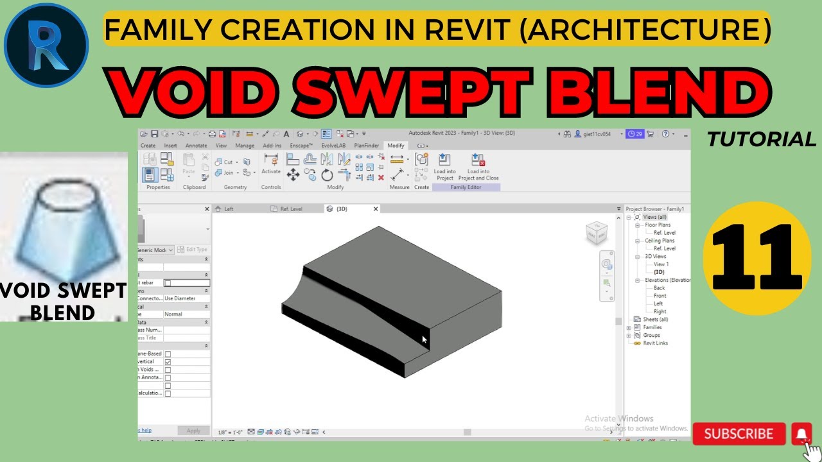Click the Activate controls icon

pos(271,160)
